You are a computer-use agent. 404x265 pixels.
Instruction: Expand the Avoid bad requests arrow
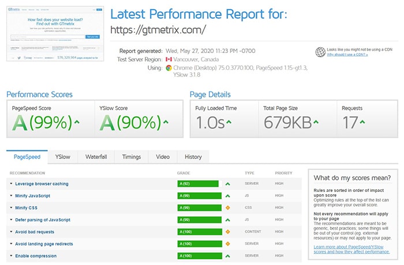tap(11, 232)
